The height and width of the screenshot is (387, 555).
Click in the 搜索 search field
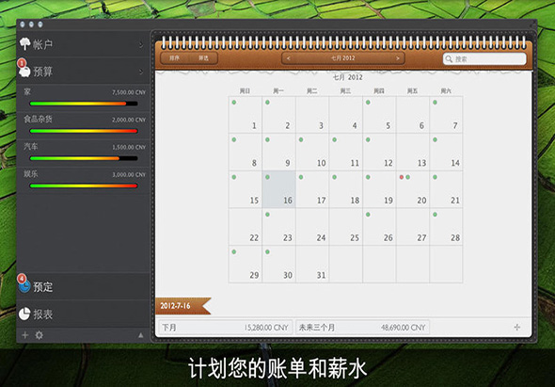coord(484,58)
